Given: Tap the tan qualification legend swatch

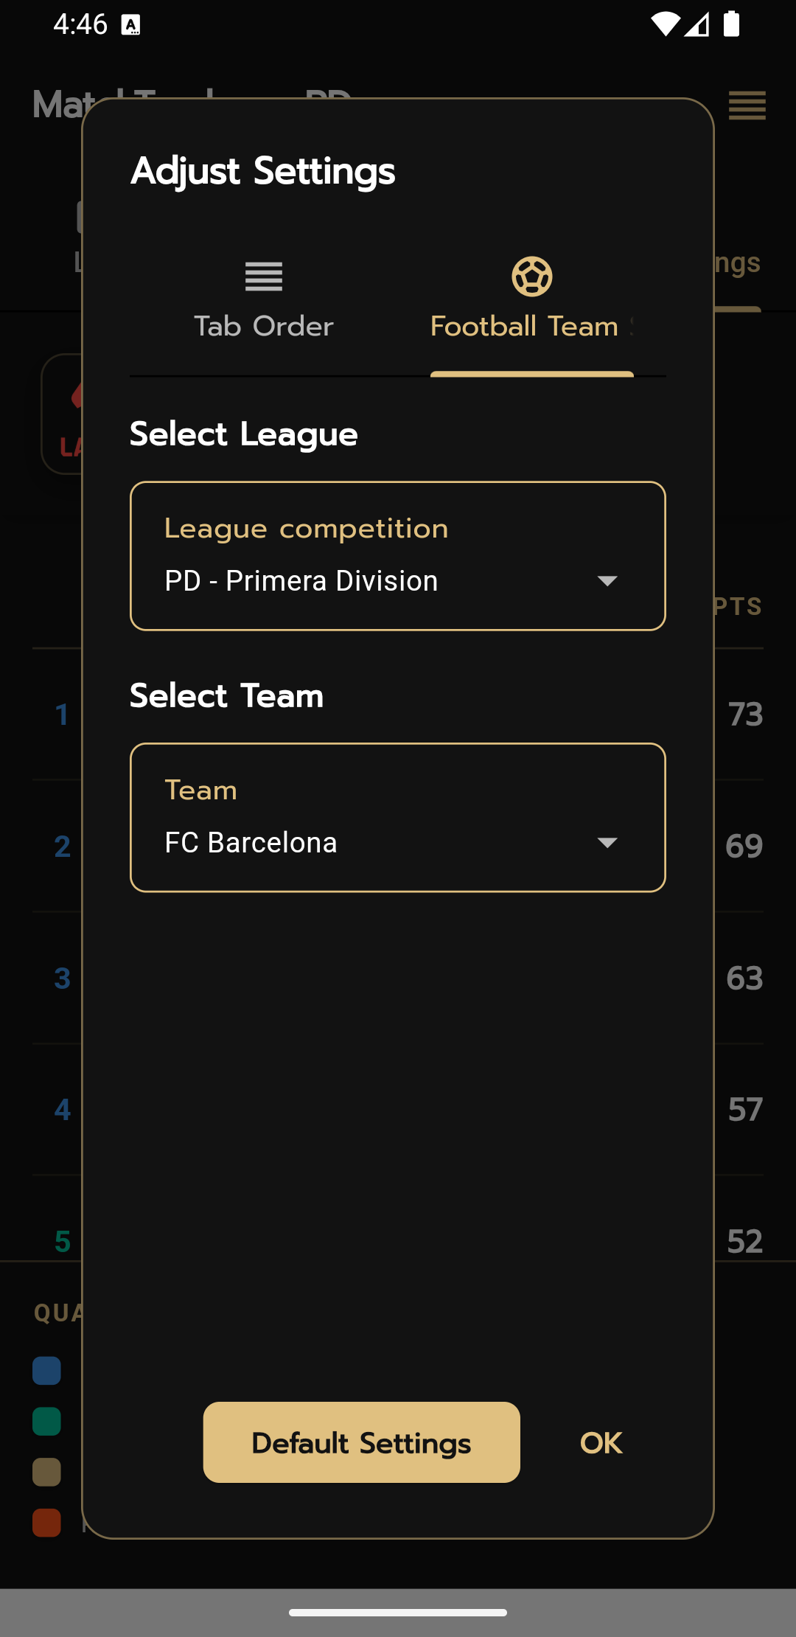Looking at the screenshot, I should point(46,1472).
